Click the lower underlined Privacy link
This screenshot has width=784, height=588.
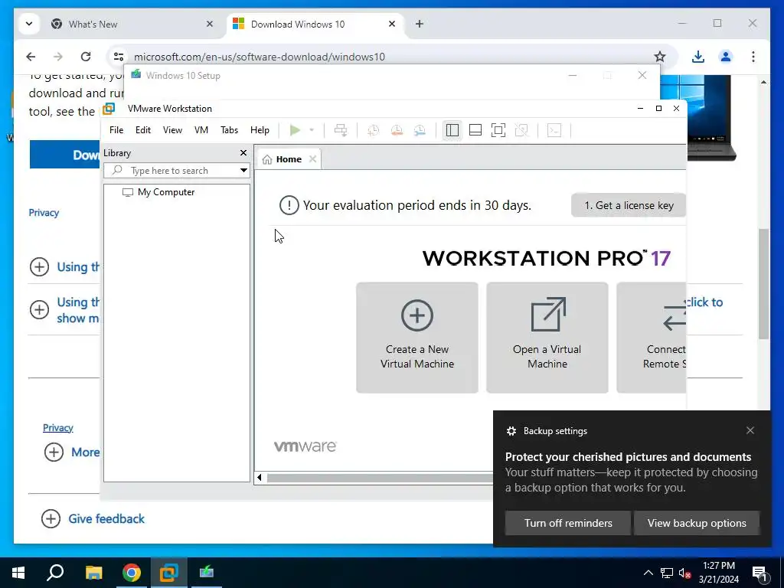tap(58, 427)
